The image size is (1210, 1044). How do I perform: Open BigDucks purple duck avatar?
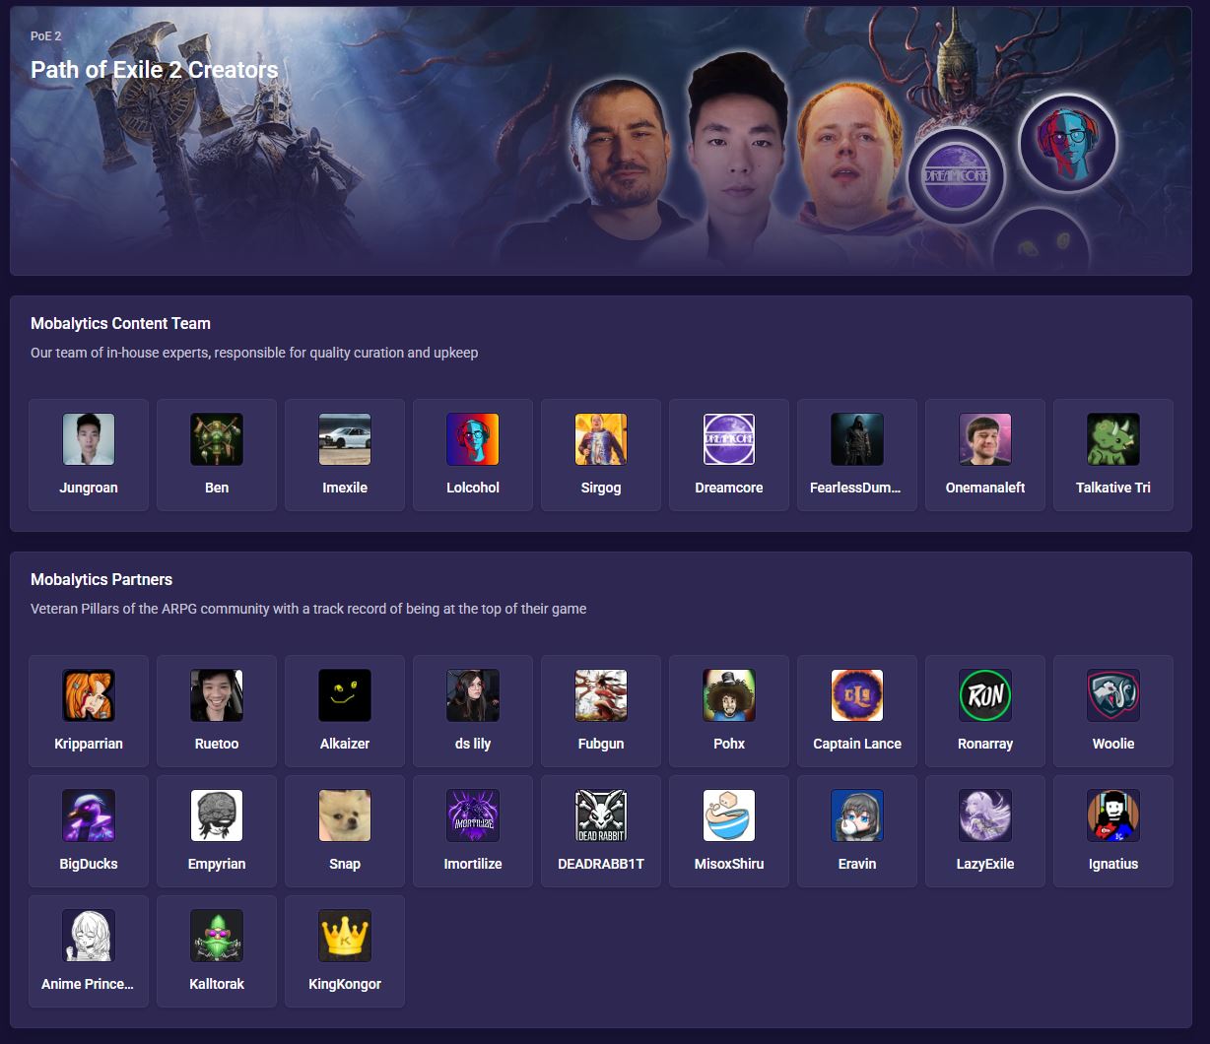click(x=89, y=816)
